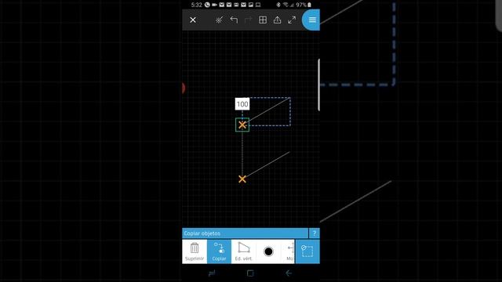
Task: Open Android recent apps button
Action: [x=212, y=273]
